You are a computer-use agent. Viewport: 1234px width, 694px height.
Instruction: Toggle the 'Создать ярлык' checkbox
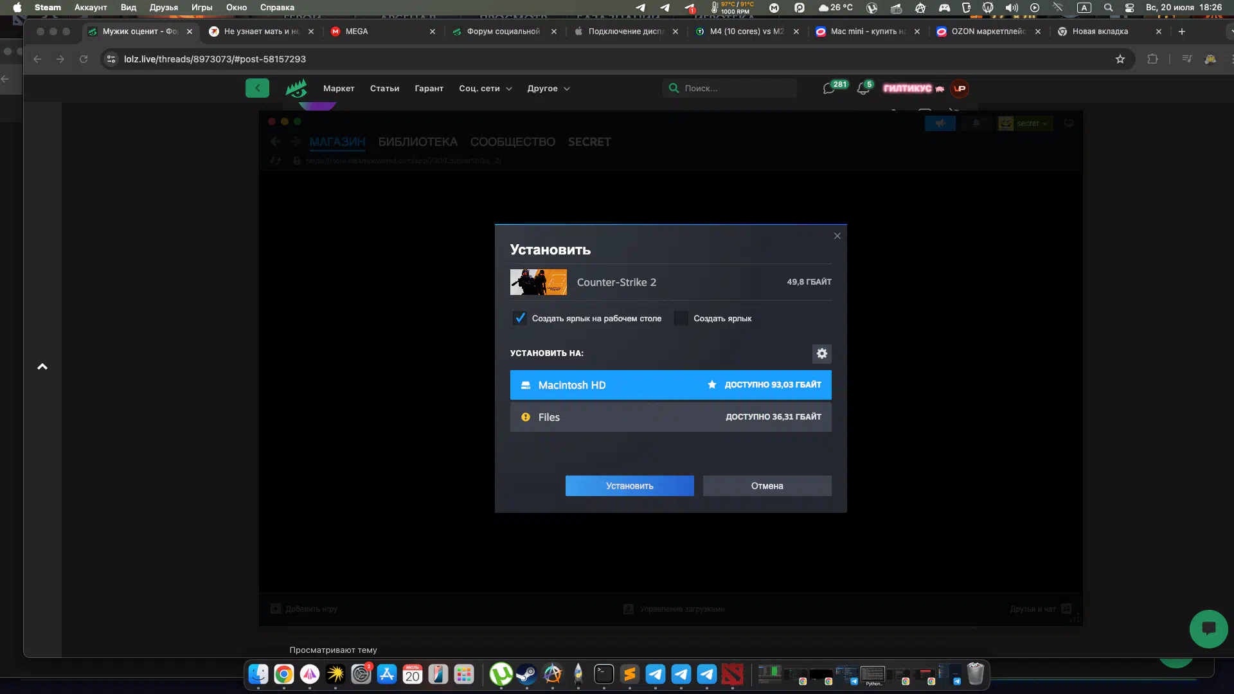click(681, 318)
